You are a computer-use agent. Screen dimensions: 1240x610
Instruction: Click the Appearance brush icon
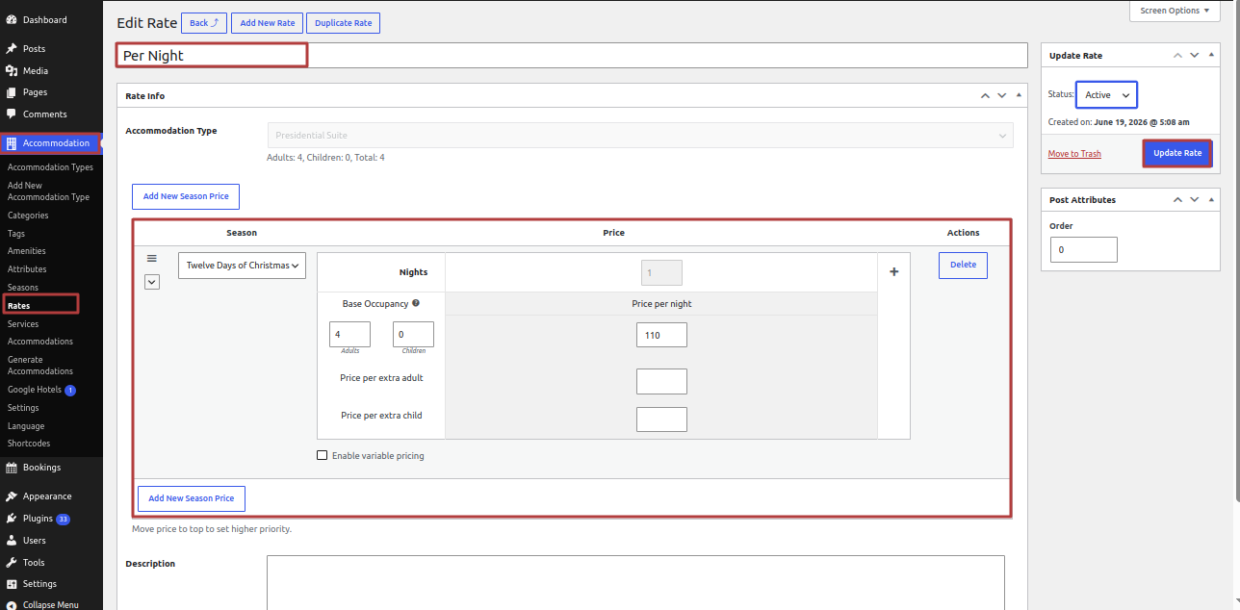12,496
